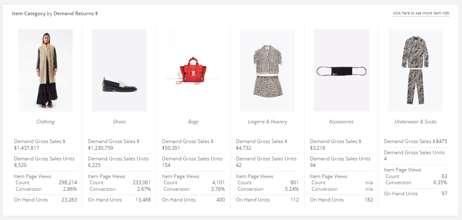Click Lingerie & Hosiery gross sales value $4,732
The width and height of the screenshot is (462, 220).
tap(244, 148)
